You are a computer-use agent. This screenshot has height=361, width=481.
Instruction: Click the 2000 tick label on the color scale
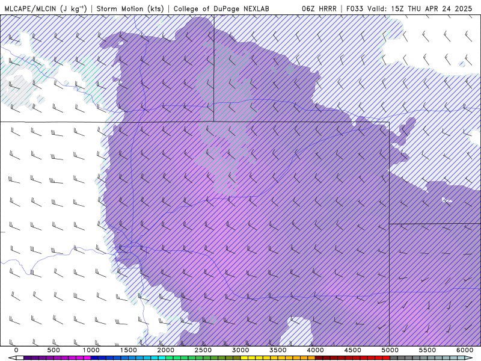[166, 350]
